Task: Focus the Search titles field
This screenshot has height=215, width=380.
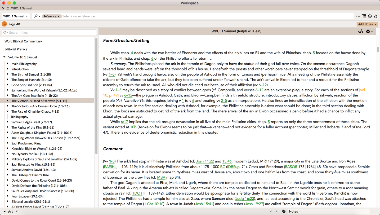Action: 49,33
